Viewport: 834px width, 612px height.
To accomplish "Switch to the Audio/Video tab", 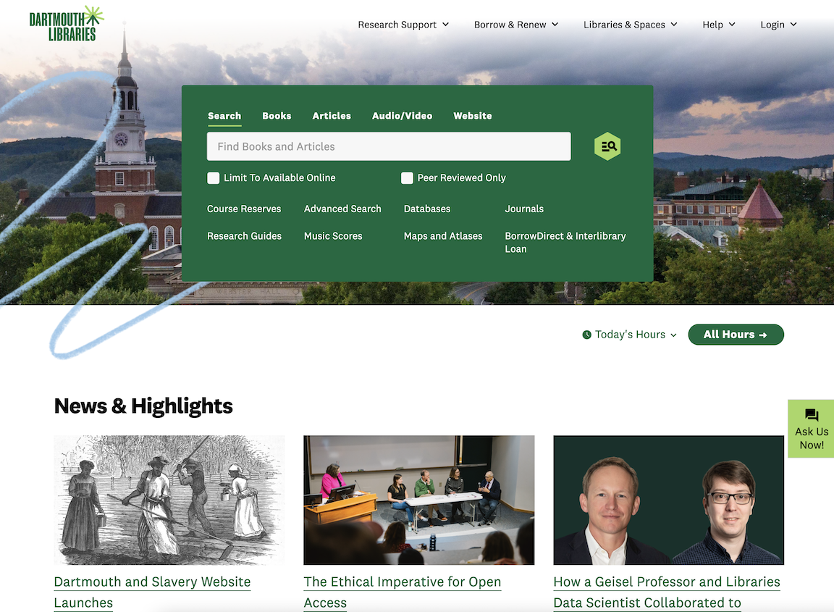I will pyautogui.click(x=402, y=116).
